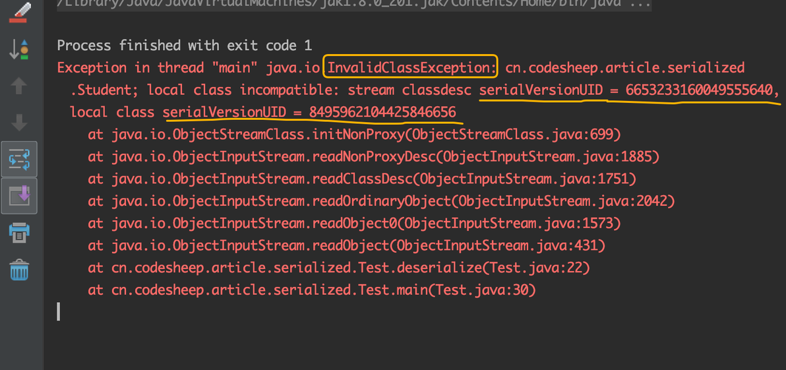
Task: Toggle soft-wrap for console output
Action: (x=19, y=159)
